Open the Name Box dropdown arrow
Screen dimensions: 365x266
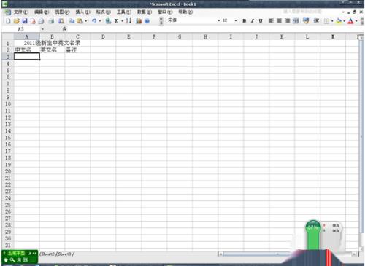coord(42,29)
